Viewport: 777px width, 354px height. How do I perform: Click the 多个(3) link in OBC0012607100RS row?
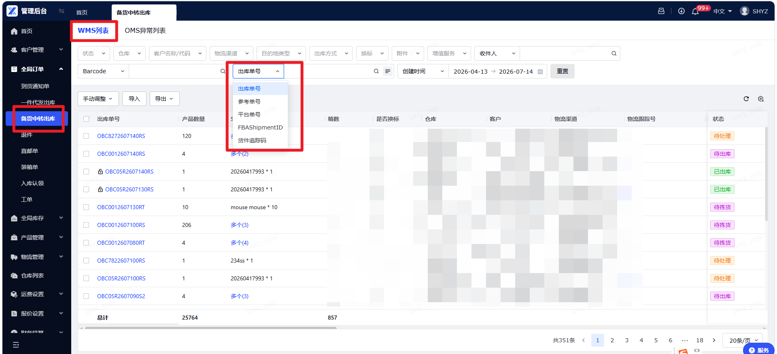tap(240, 225)
